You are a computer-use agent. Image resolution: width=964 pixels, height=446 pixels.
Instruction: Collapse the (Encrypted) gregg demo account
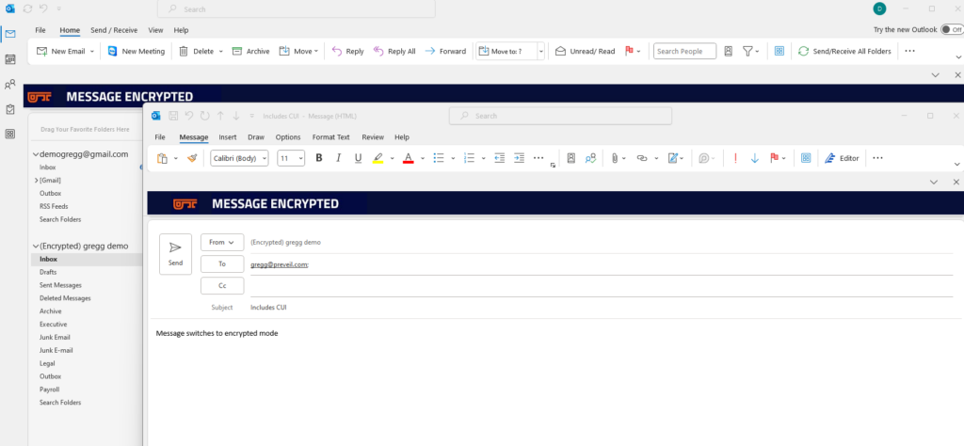pos(36,246)
